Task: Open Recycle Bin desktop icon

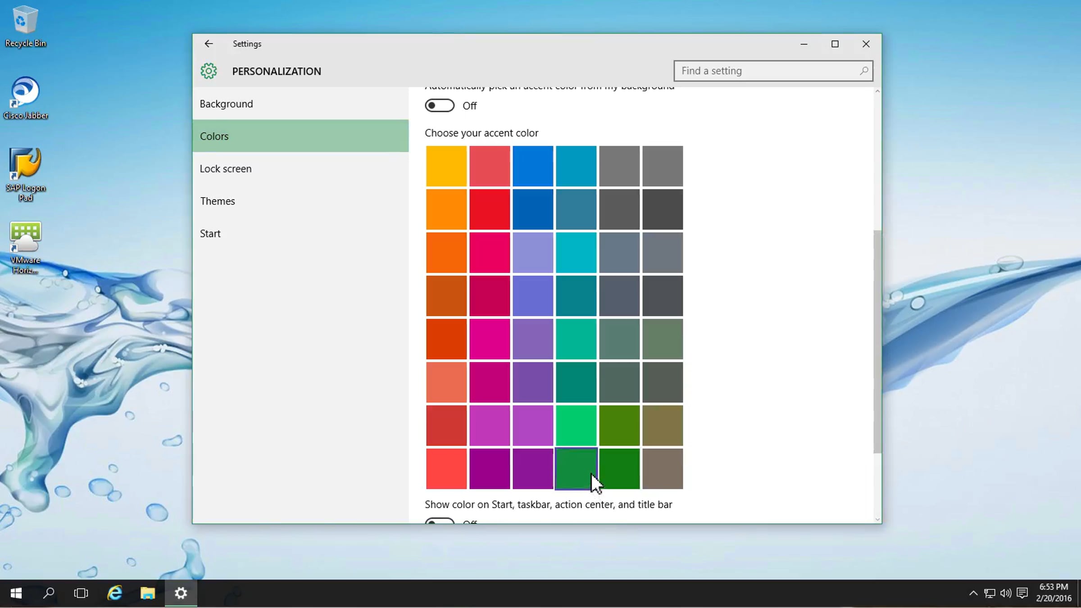Action: (x=25, y=26)
